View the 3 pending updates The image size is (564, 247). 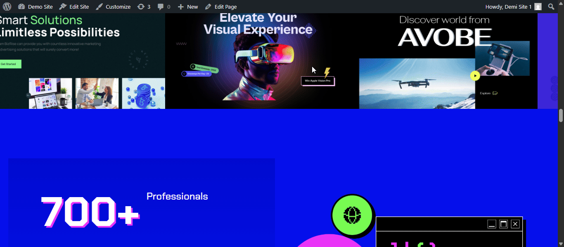click(144, 7)
